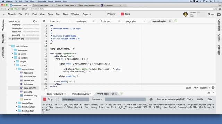This screenshot has width=222, height=124.
Task: Expand the twentyfifteen folder
Action: [17, 103]
